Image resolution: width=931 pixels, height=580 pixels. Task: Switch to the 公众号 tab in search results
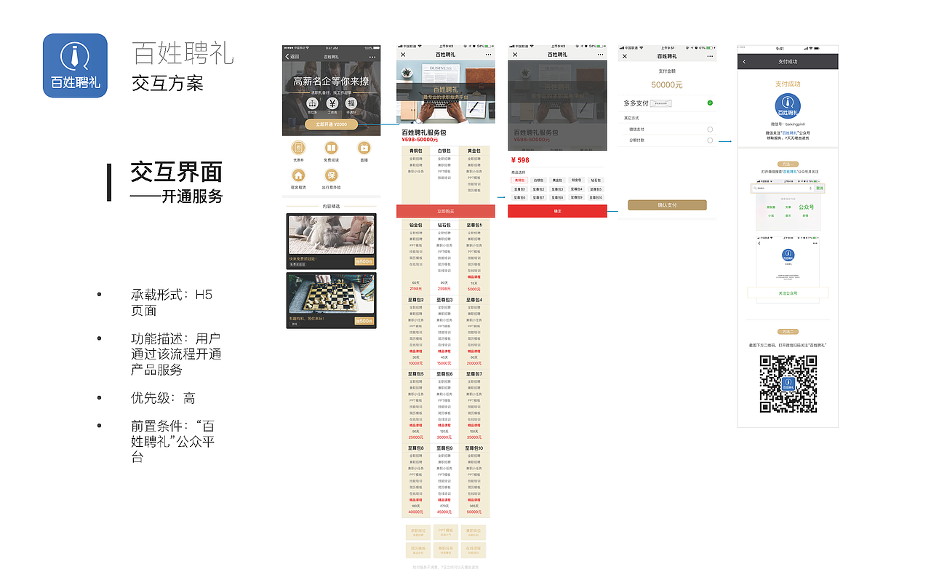807,207
